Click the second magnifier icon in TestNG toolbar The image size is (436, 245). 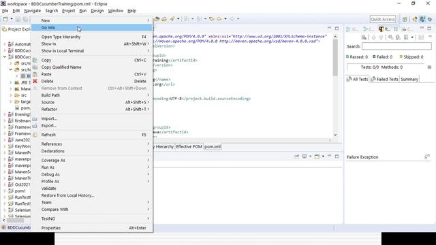398,37
